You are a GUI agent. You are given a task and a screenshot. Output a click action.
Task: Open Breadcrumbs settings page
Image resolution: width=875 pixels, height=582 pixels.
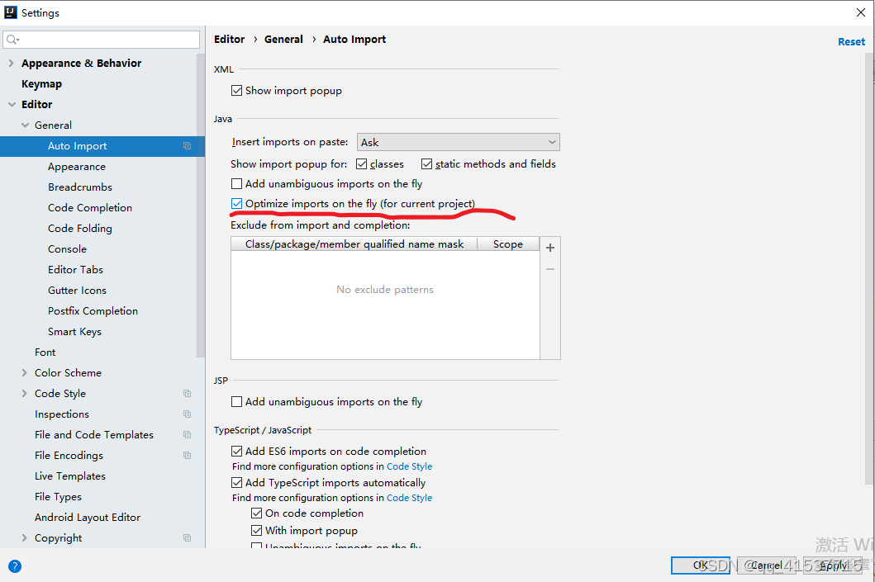point(80,187)
